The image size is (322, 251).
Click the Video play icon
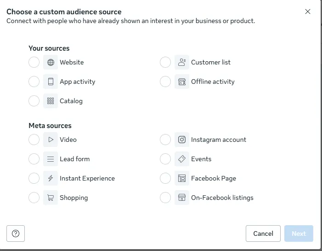coord(51,140)
